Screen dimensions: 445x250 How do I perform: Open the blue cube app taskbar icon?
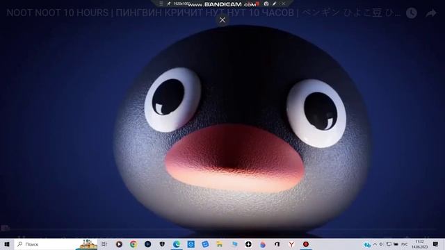coord(191,244)
